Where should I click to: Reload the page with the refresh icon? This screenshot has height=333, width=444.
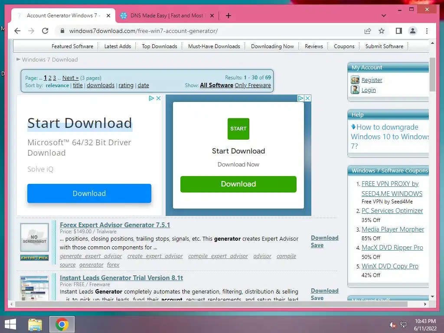pyautogui.click(x=45, y=31)
